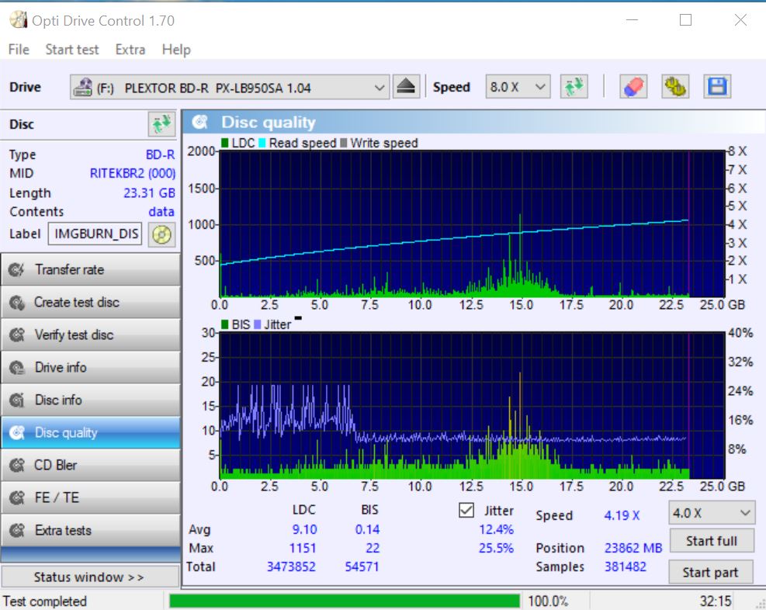The image size is (766, 610).
Task: Uncheck the Jitter checkbox
Action: pos(466,511)
